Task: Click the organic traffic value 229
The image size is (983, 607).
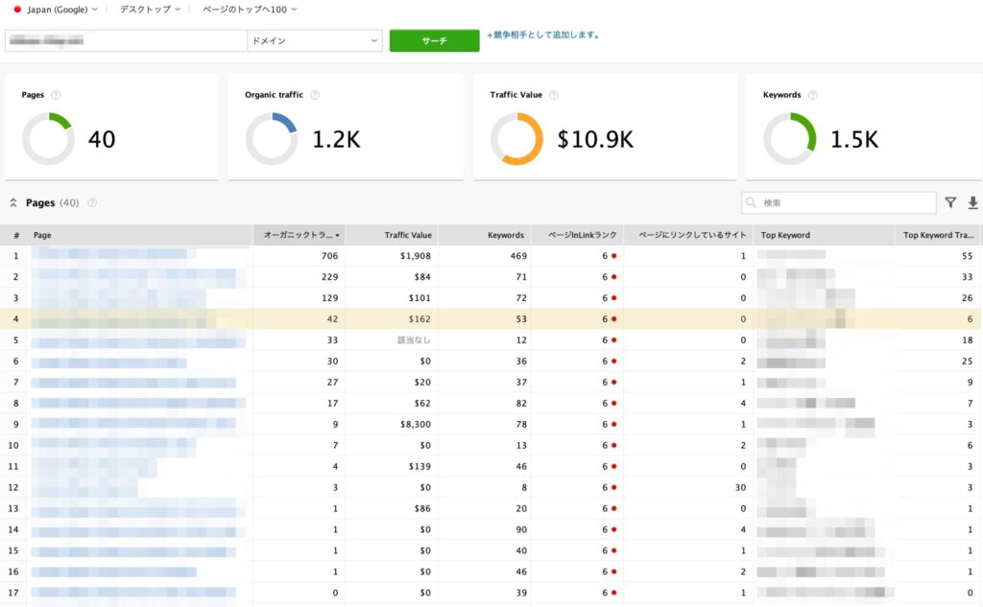Action: [330, 277]
